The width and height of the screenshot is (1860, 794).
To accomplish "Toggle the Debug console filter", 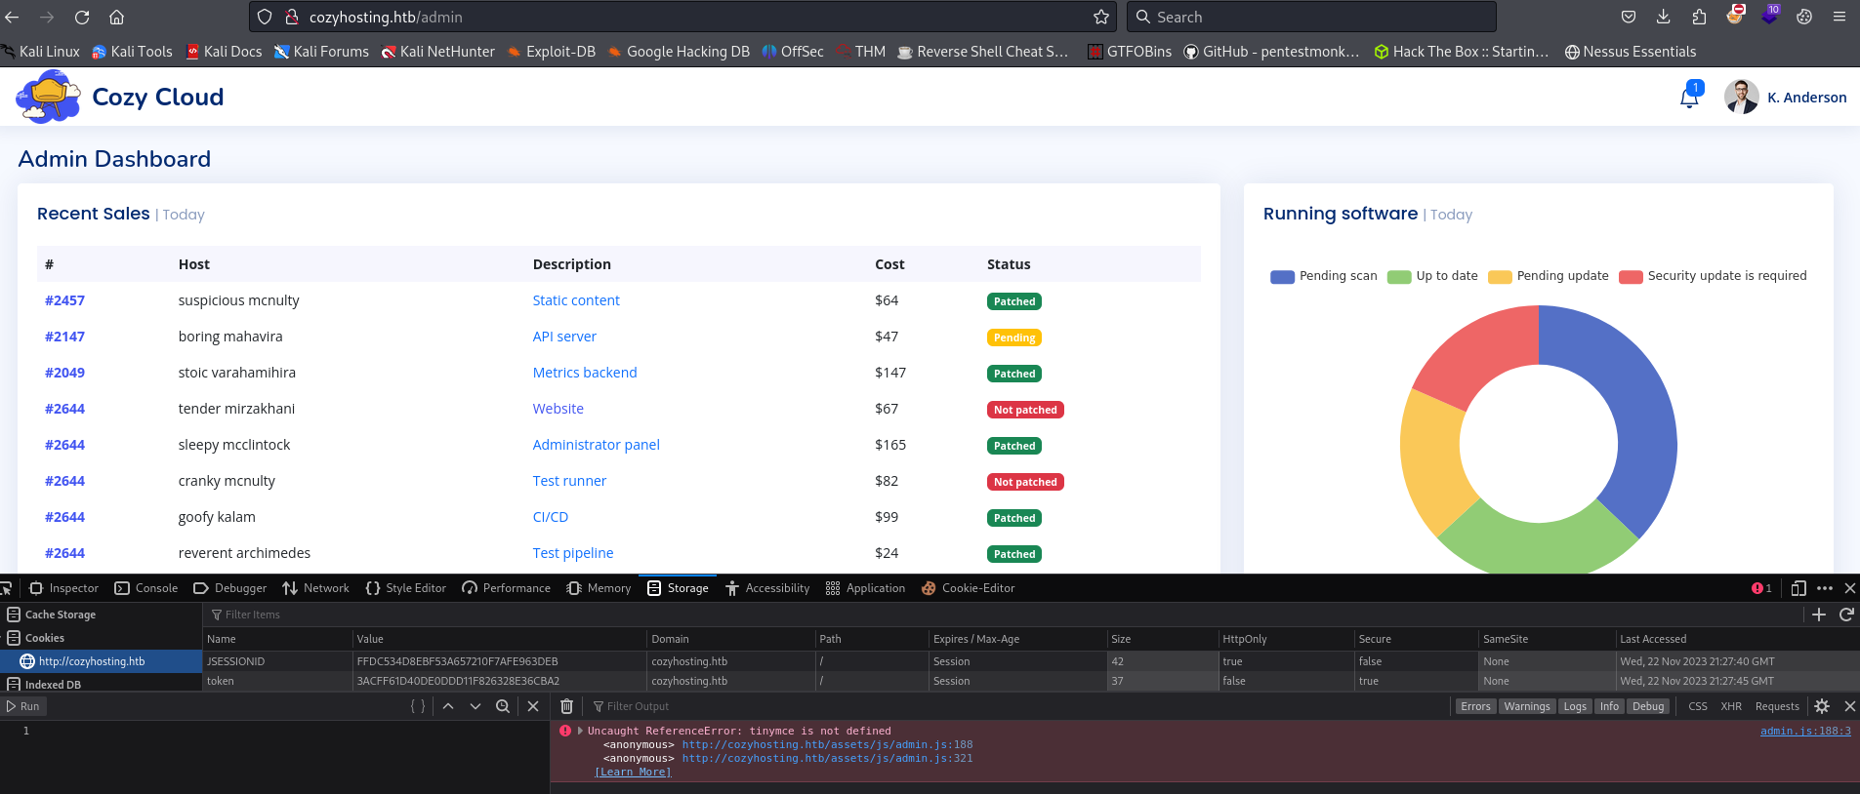I will (x=1648, y=706).
